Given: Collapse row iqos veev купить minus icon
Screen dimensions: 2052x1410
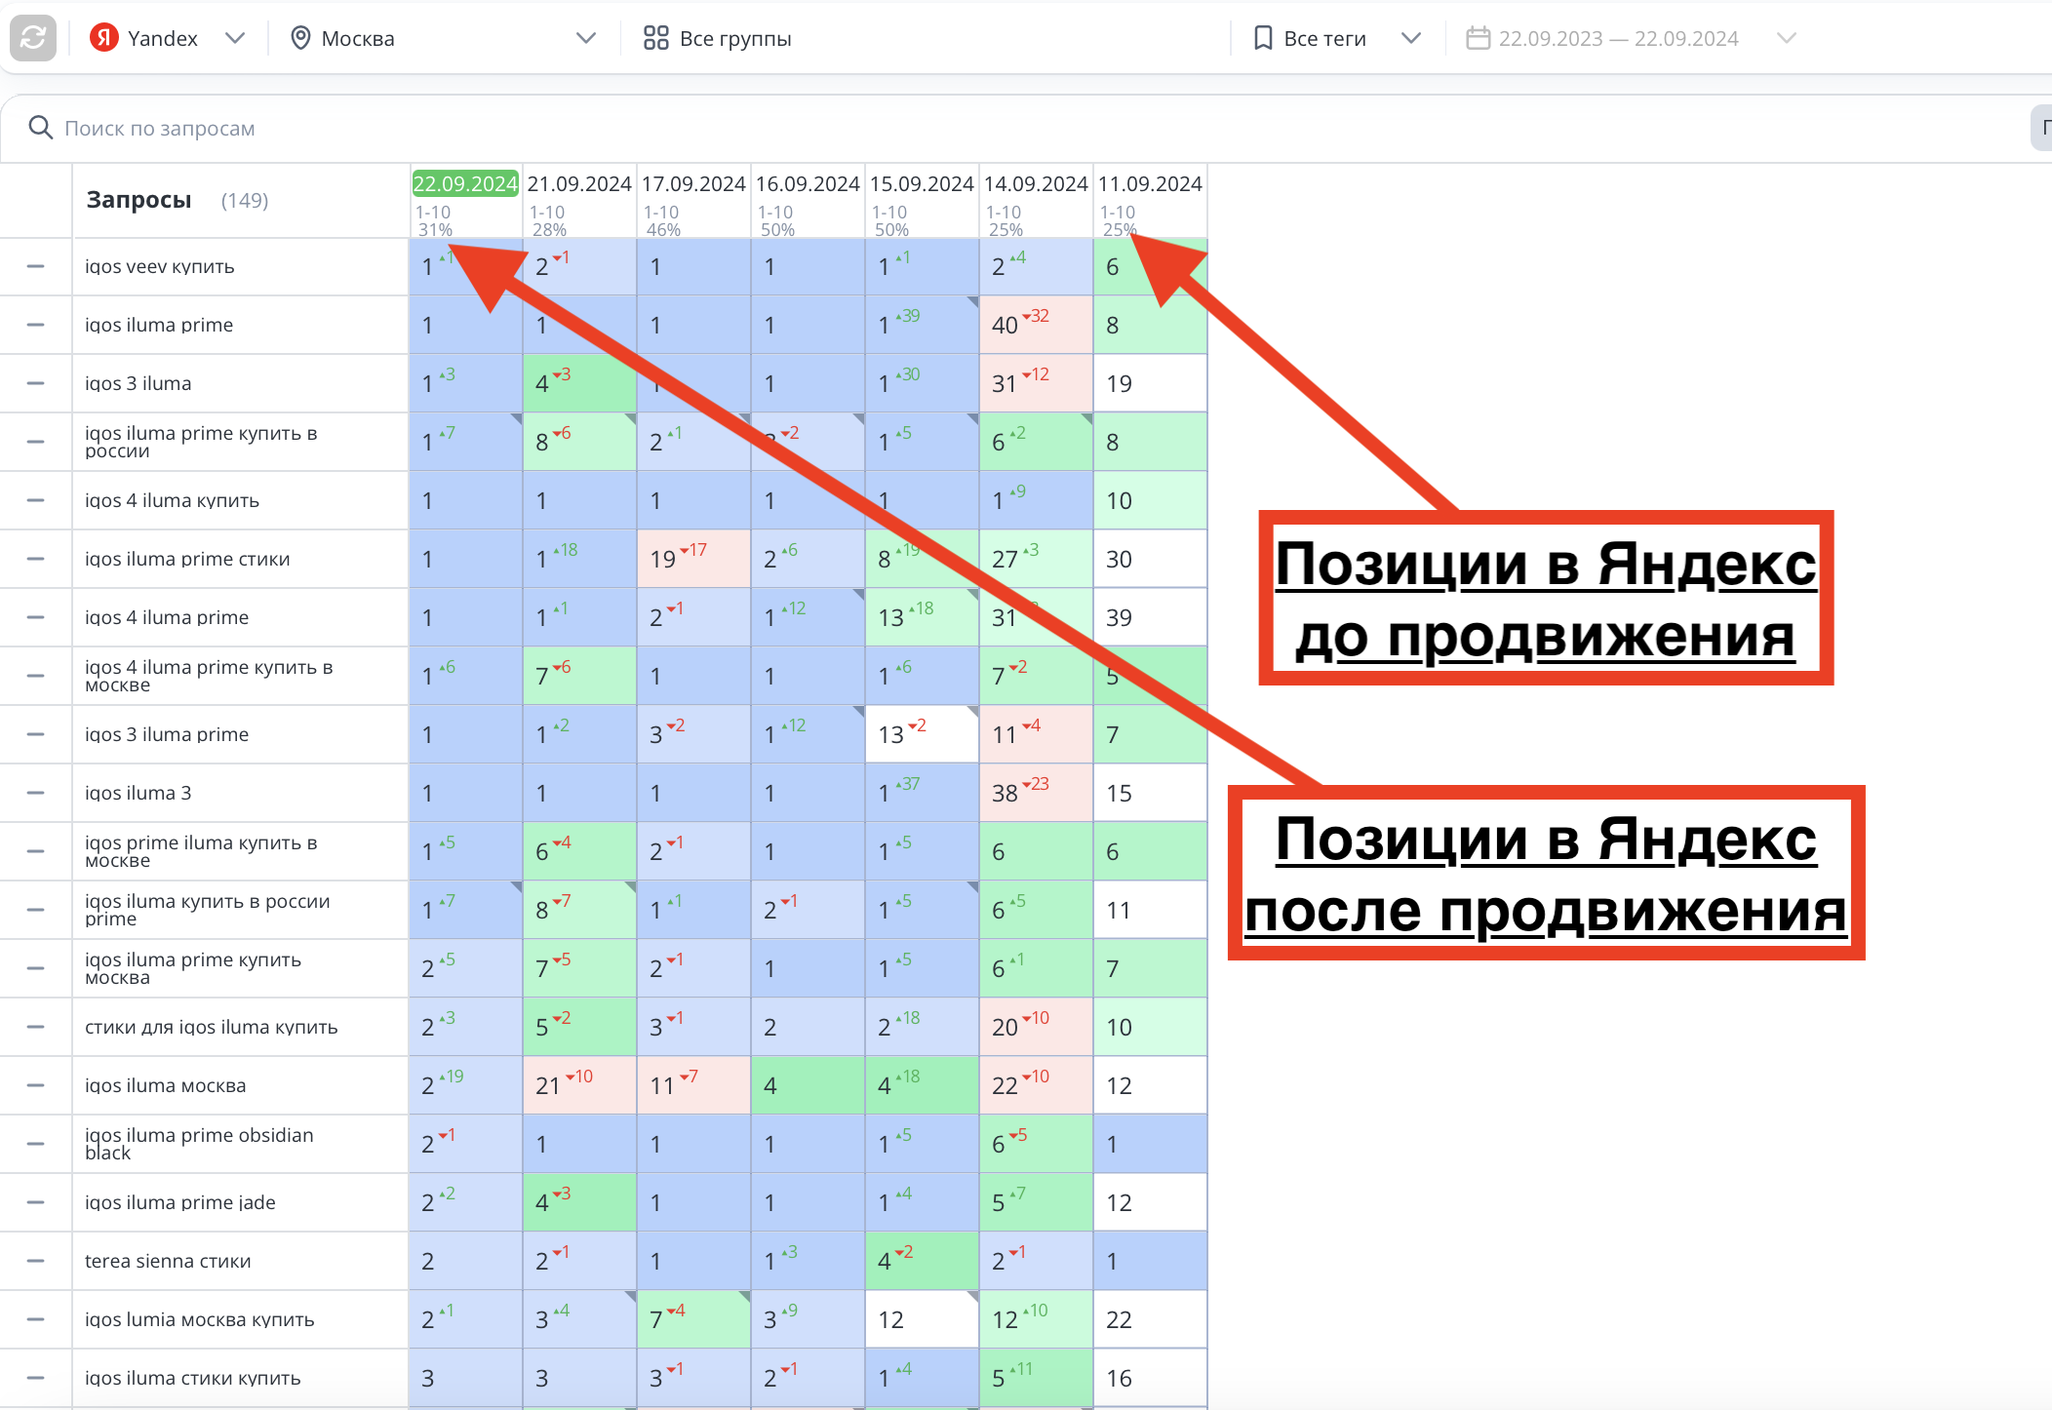Looking at the screenshot, I should [x=35, y=266].
